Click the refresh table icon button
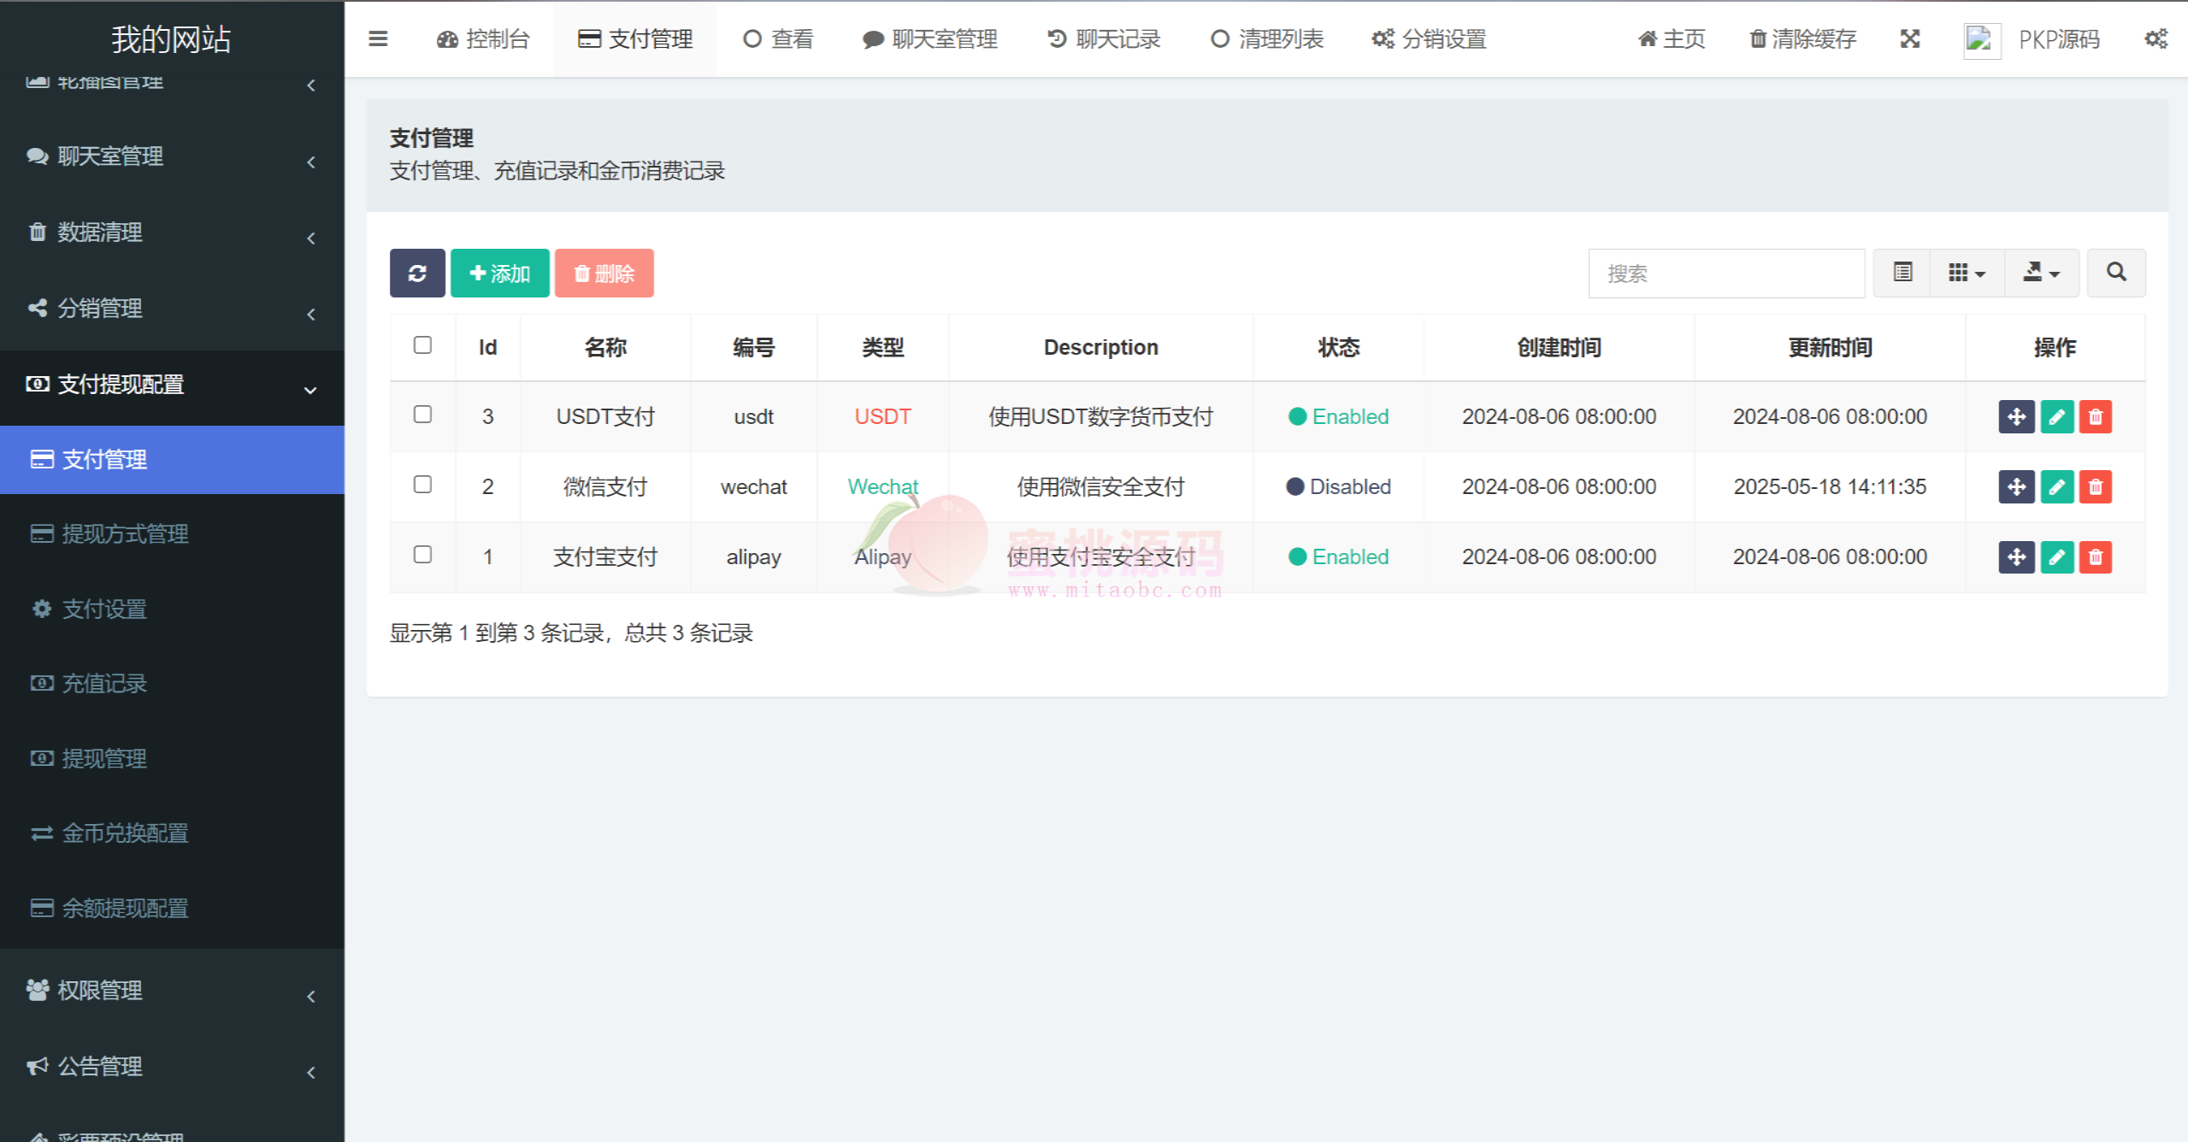2188x1142 pixels. click(x=417, y=274)
